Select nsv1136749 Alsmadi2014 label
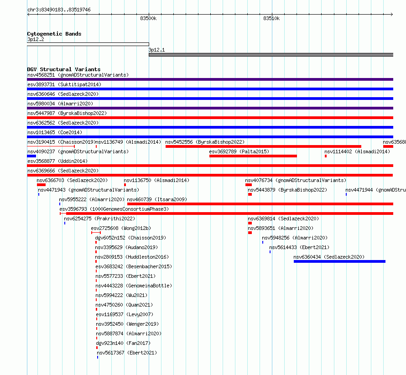Screen dimensions: 406x375 [x=128, y=142]
